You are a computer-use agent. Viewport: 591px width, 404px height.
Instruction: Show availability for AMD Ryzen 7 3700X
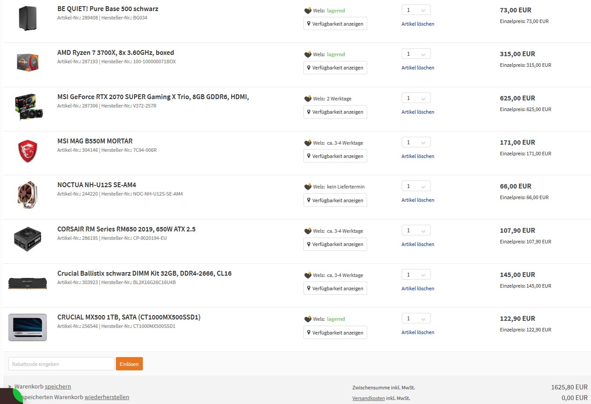335,68
